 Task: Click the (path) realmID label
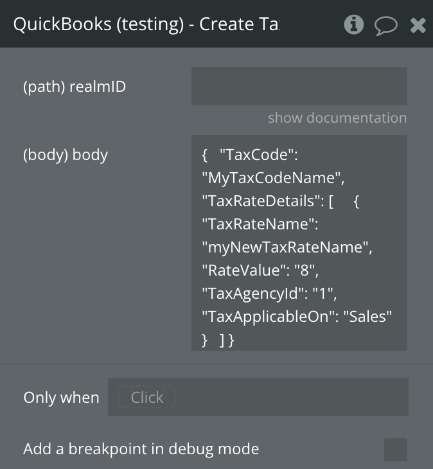tap(75, 87)
